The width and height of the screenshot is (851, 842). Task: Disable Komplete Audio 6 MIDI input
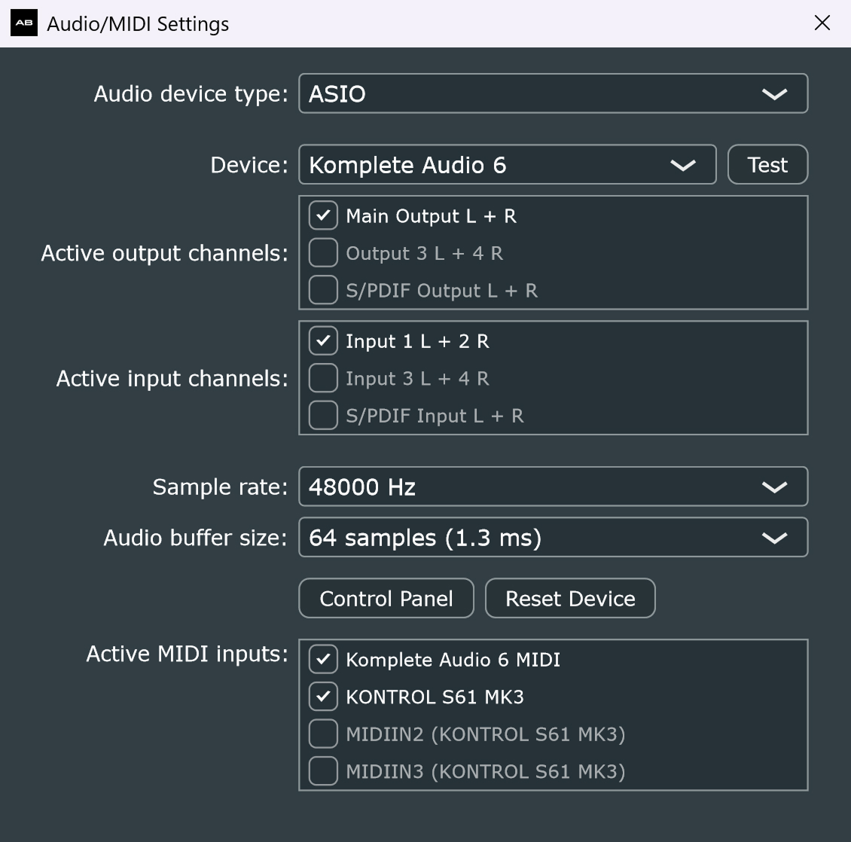coord(323,660)
